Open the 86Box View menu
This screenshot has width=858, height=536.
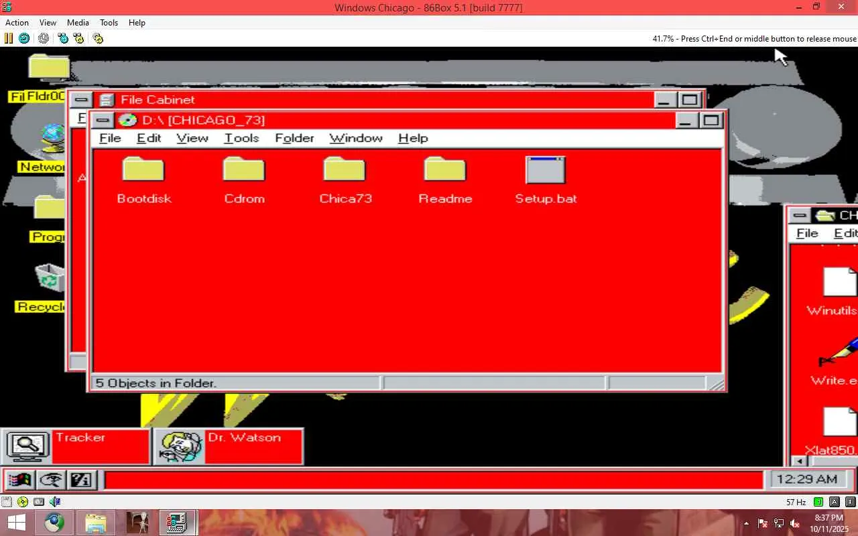point(48,22)
